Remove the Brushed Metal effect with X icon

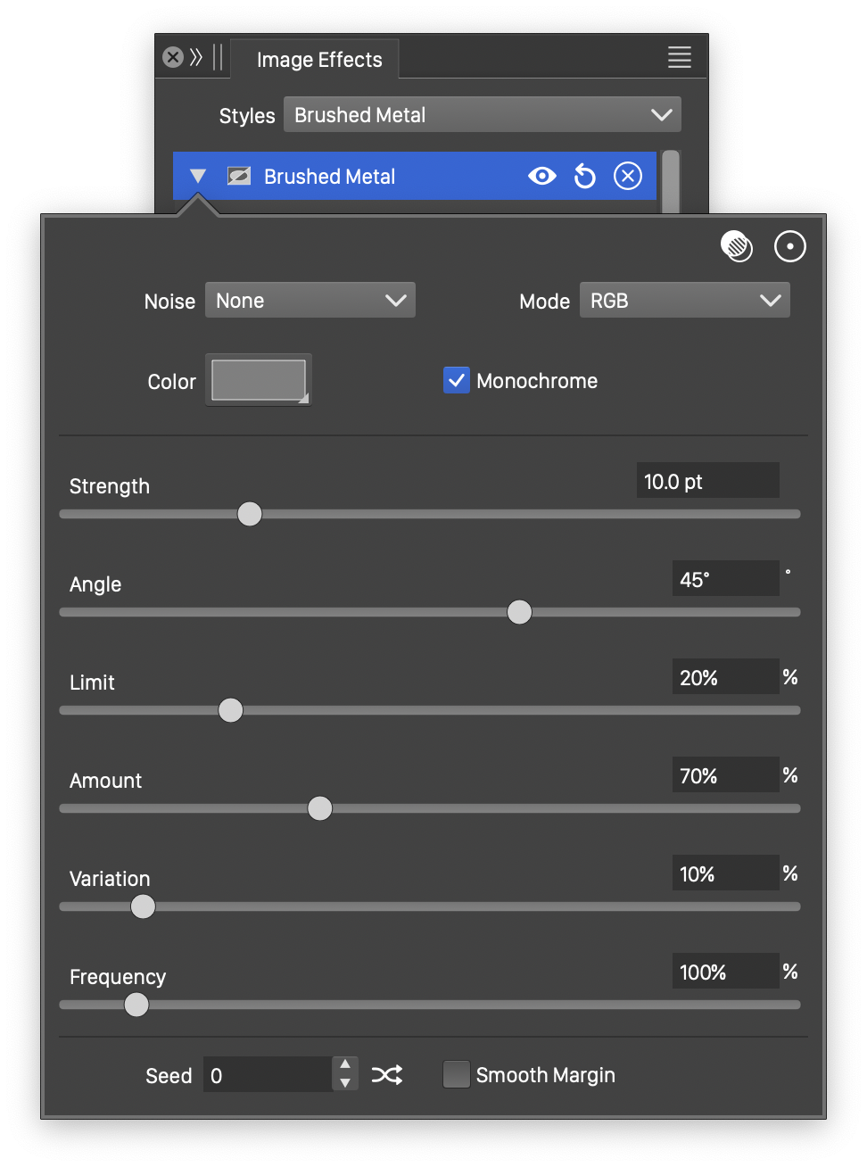pos(628,177)
